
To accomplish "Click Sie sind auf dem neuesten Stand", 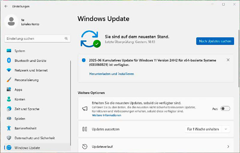I will (137, 37).
